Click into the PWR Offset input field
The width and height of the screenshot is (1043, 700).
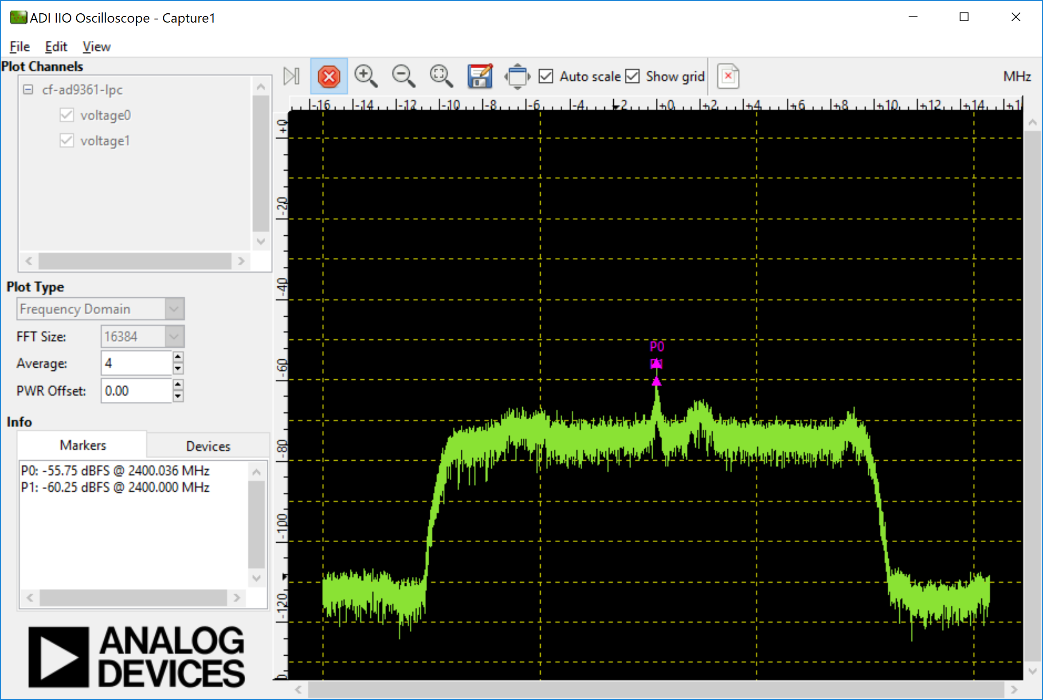point(136,391)
